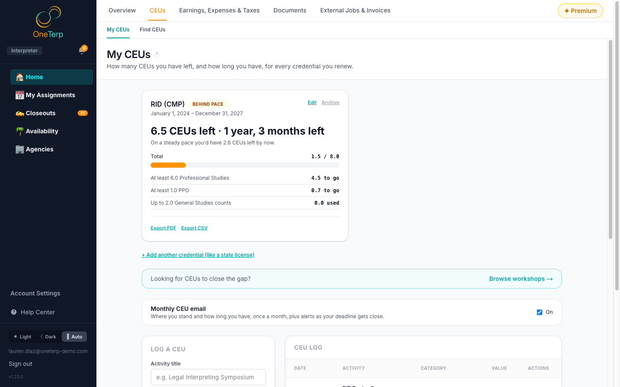Open Earnings, Expenses & Taxes tab

pos(220,10)
